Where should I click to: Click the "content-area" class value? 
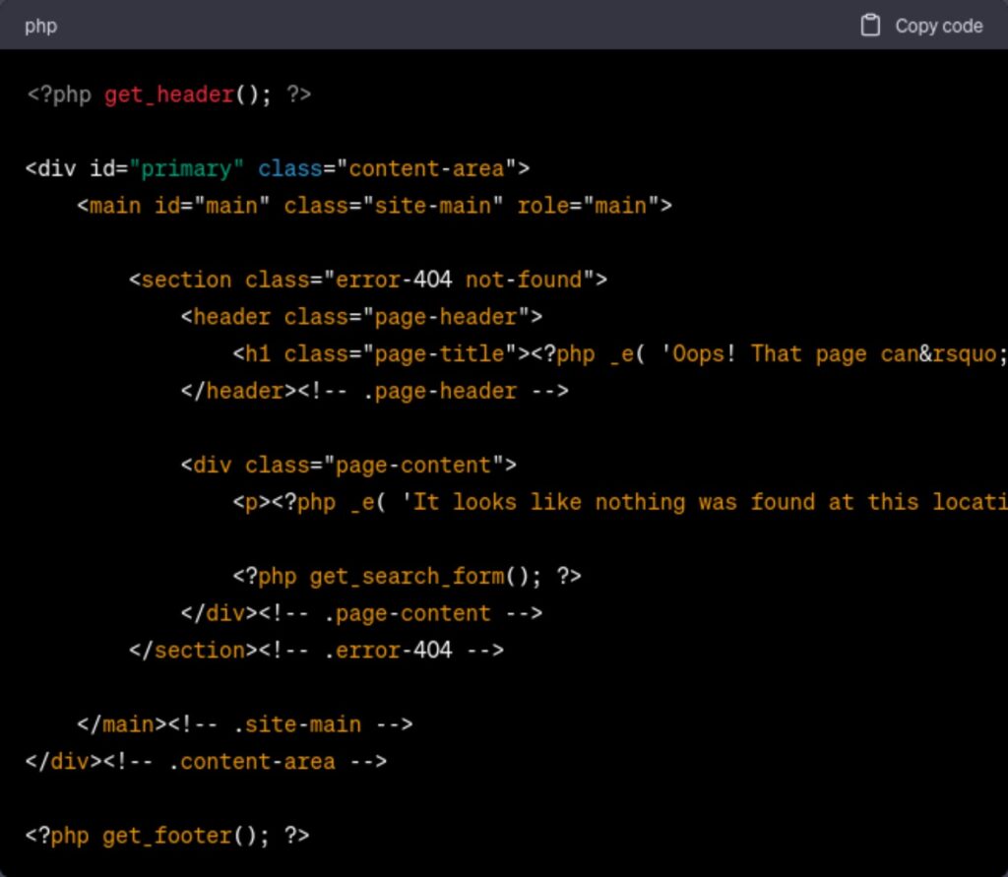pyautogui.click(x=427, y=168)
